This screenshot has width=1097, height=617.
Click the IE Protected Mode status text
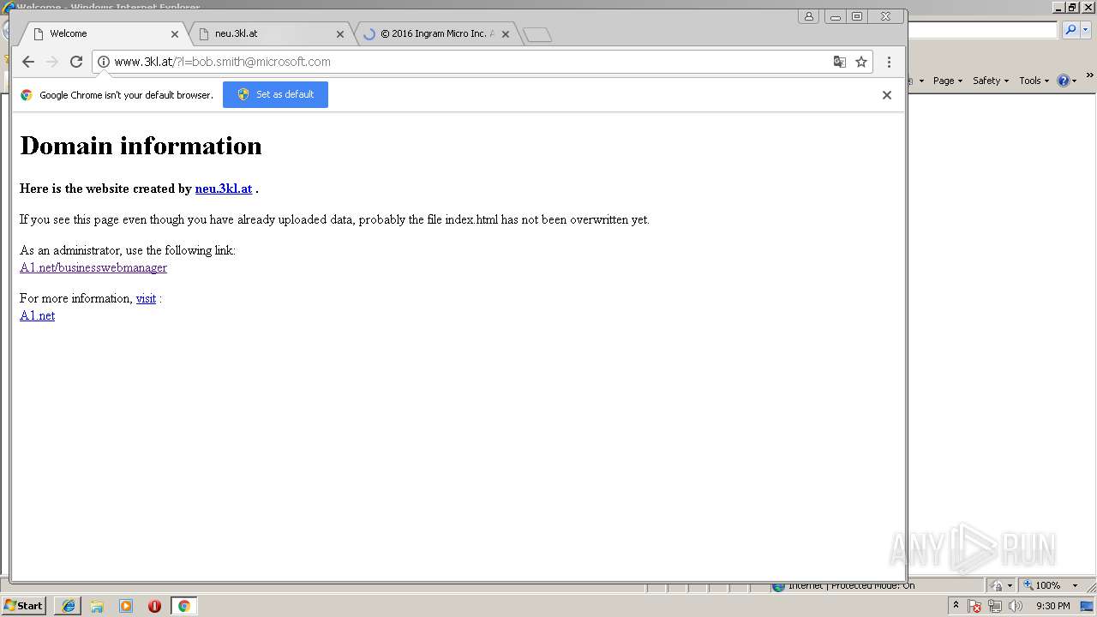click(852, 586)
